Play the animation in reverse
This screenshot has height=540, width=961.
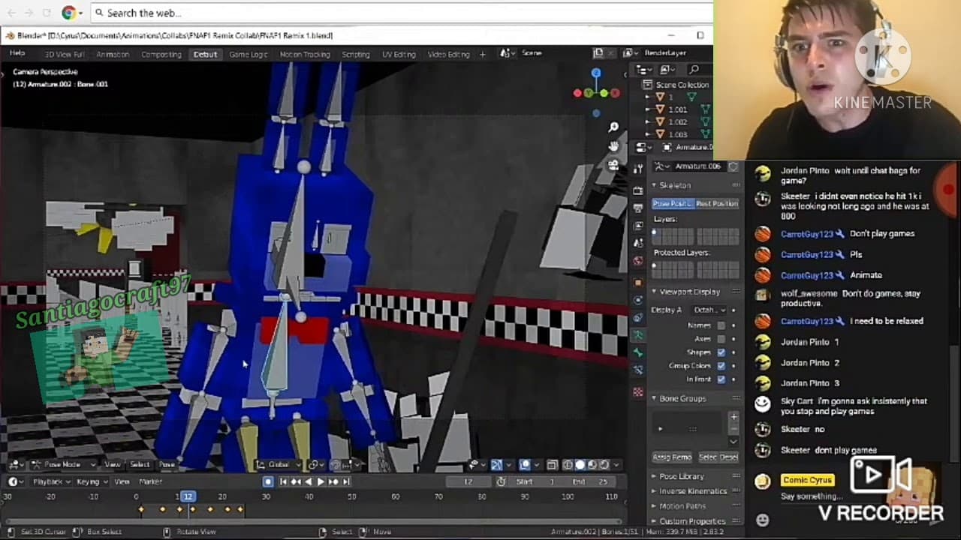[x=309, y=481]
